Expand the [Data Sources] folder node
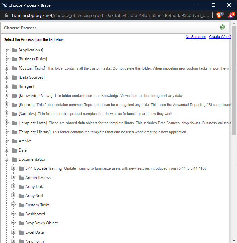Viewport: 237px width, 243px height. tap(6, 77)
